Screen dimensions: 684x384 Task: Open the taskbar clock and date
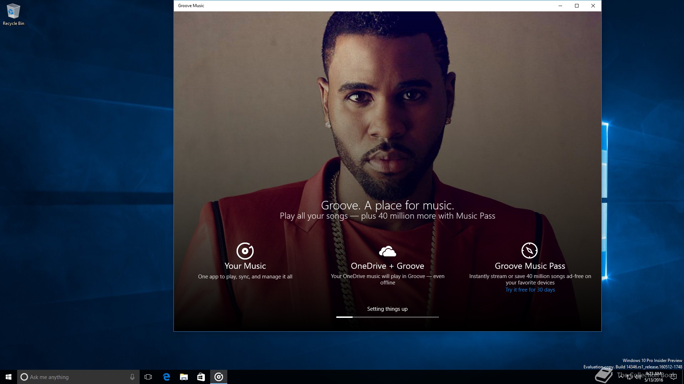pyautogui.click(x=654, y=377)
